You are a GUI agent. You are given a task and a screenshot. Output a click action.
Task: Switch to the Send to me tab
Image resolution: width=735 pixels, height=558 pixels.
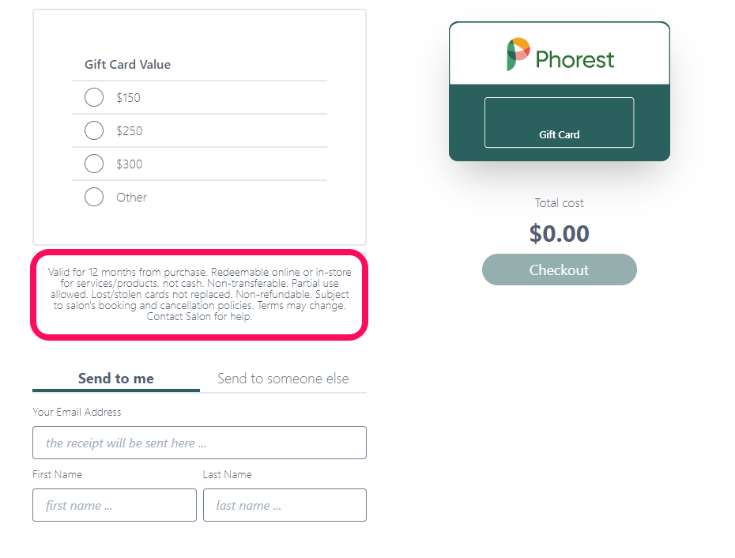(x=115, y=379)
